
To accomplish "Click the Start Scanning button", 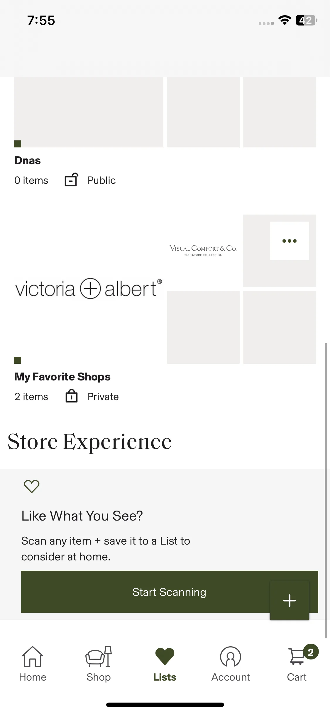I will 170,592.
